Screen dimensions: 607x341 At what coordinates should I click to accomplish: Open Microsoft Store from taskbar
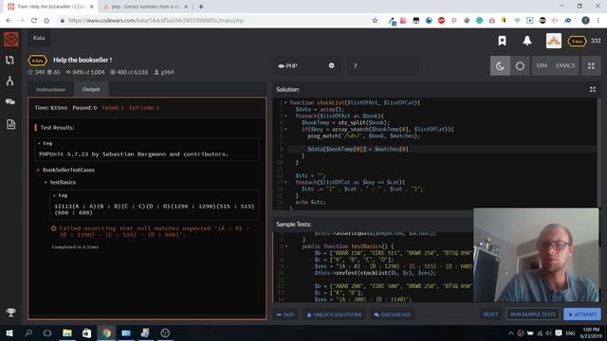click(x=86, y=332)
